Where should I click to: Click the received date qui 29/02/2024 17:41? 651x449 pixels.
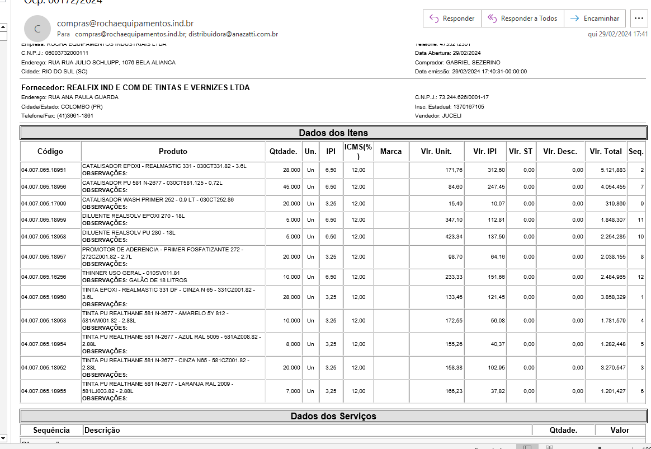click(617, 34)
